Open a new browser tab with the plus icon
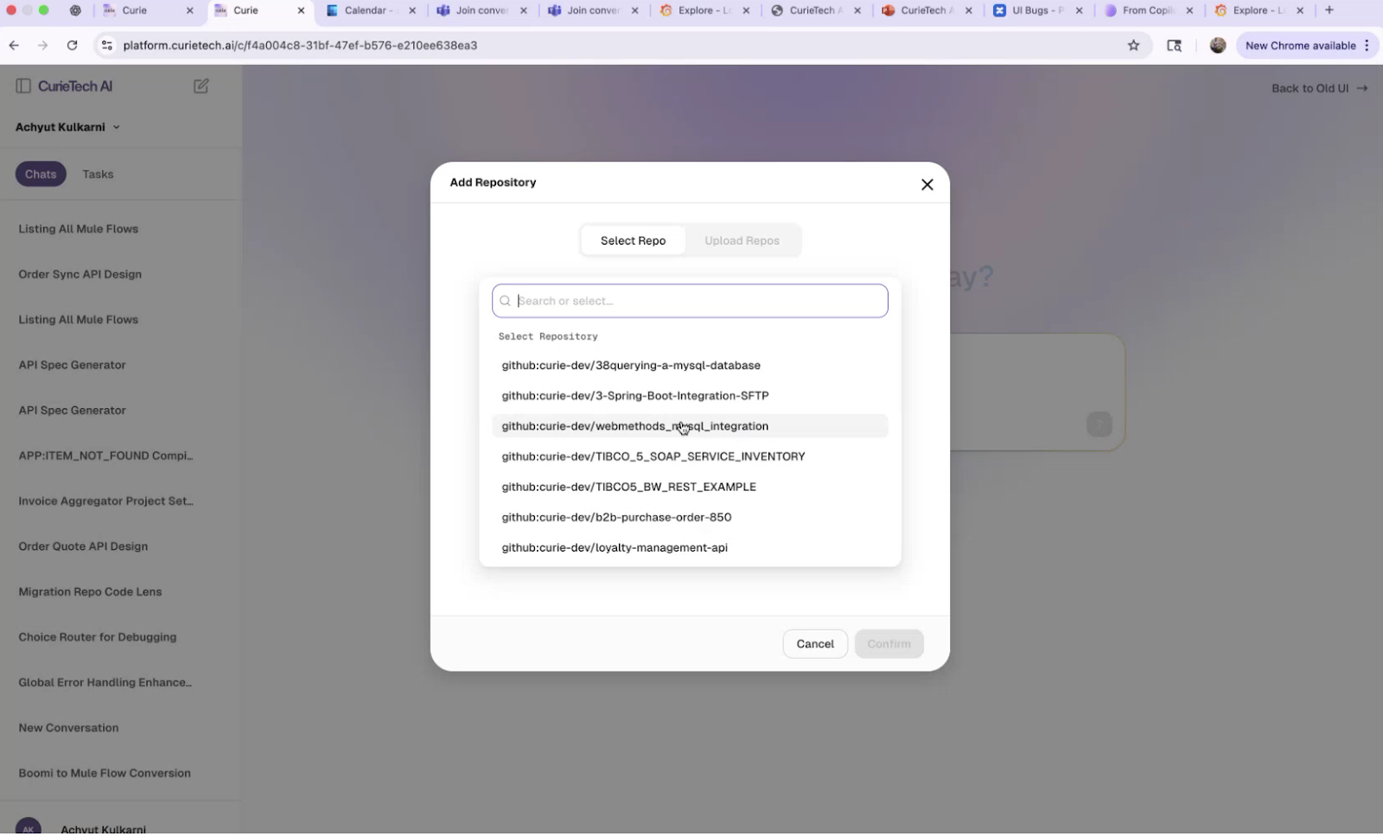The height and width of the screenshot is (836, 1383). [1329, 10]
